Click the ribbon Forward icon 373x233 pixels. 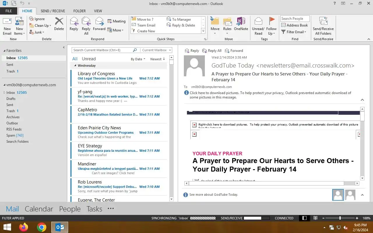tap(99, 21)
